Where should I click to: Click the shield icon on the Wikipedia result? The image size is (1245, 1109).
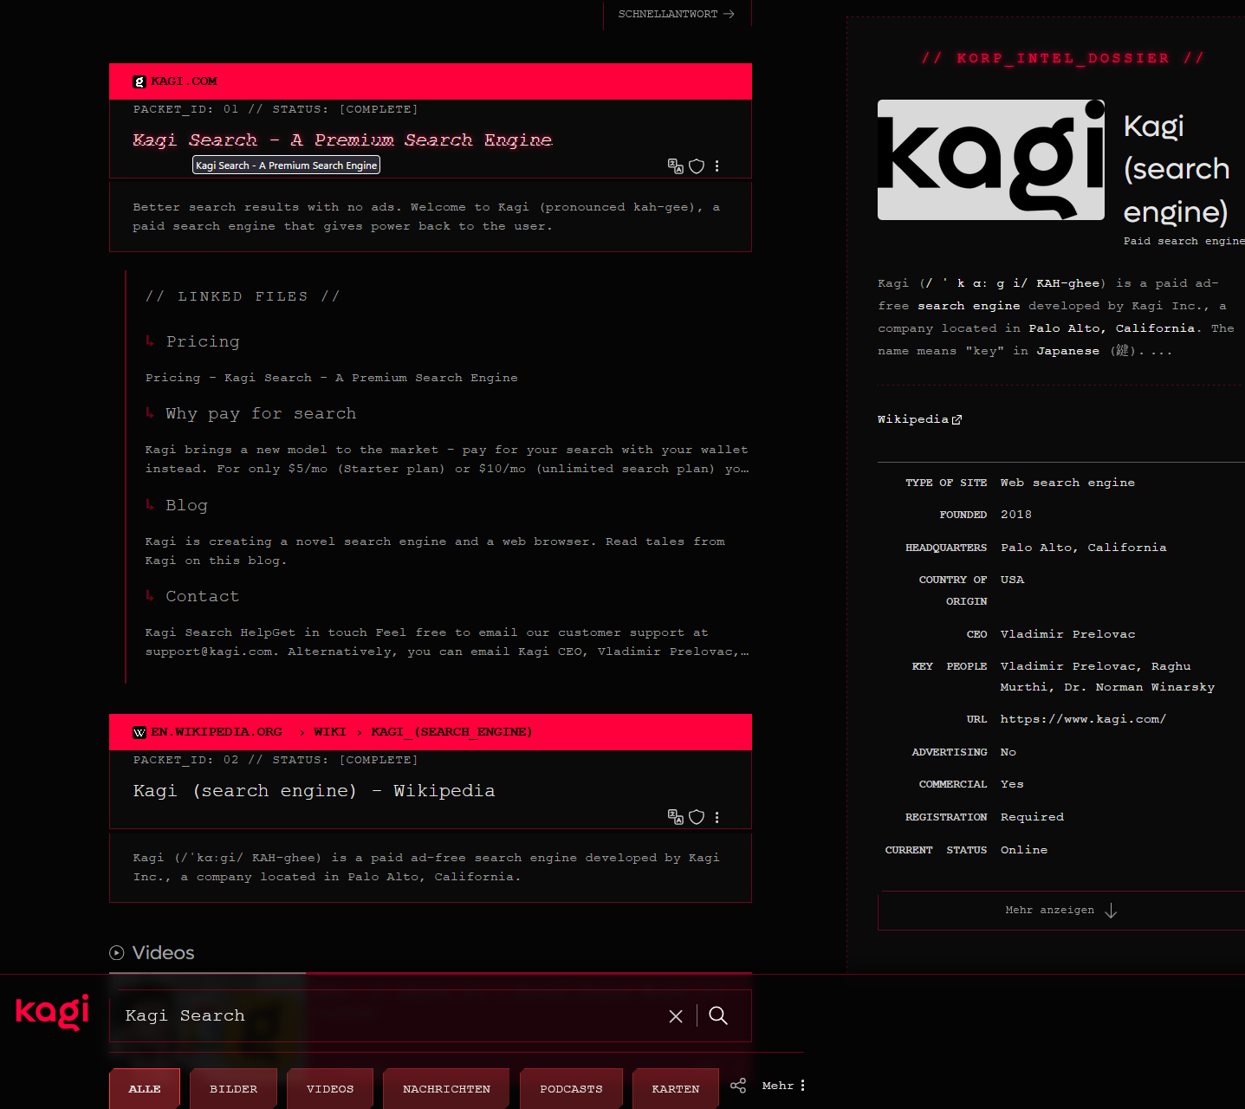(697, 817)
